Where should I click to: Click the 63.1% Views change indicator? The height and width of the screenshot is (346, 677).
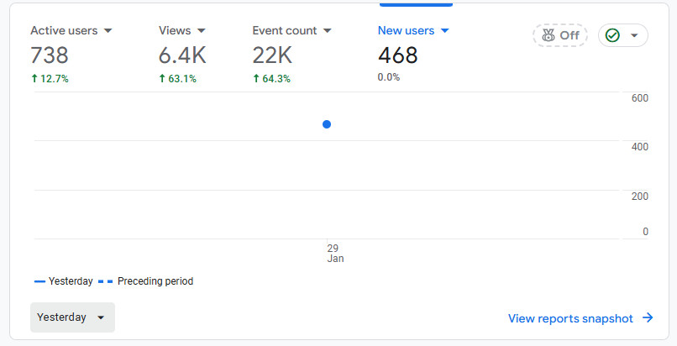click(x=177, y=78)
